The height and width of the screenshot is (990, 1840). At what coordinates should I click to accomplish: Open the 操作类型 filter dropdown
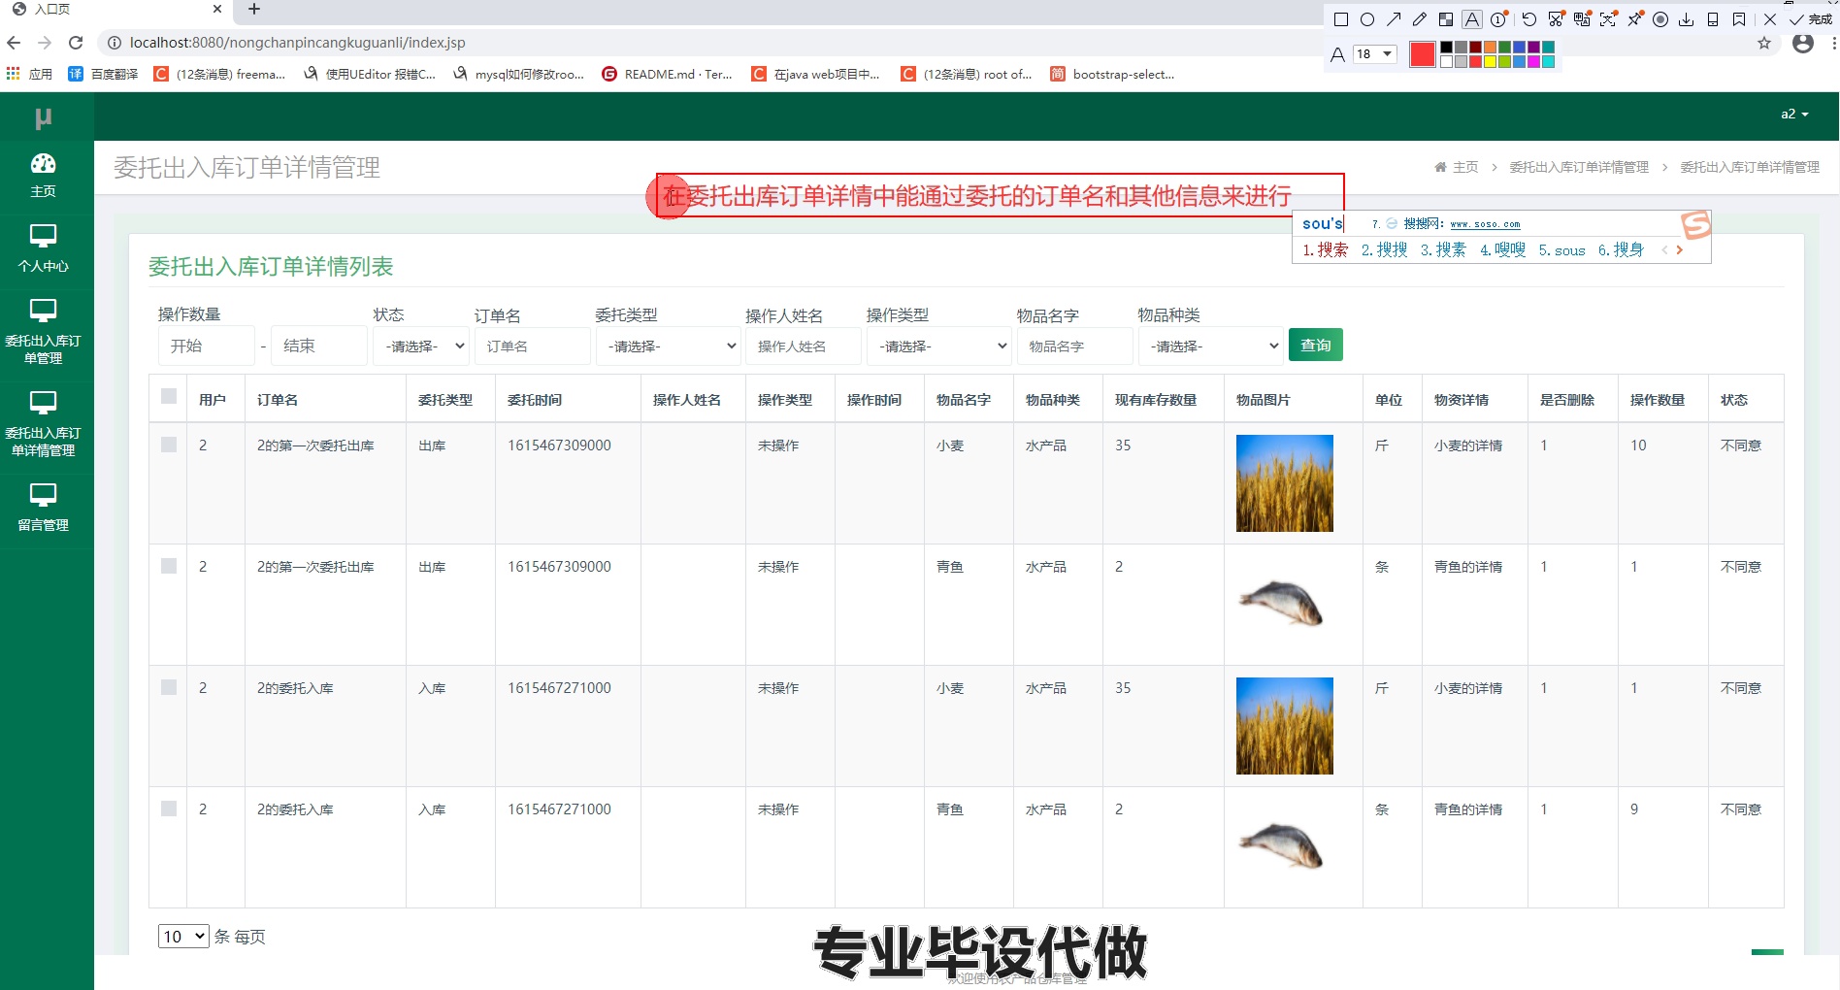click(x=939, y=346)
